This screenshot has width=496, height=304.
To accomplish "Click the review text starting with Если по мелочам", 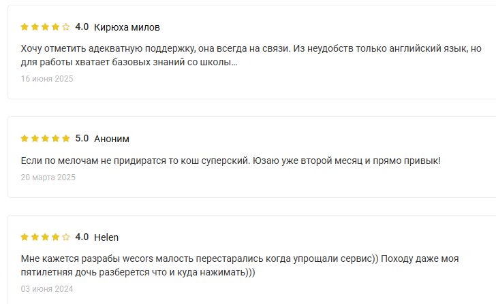I will [x=230, y=161].
